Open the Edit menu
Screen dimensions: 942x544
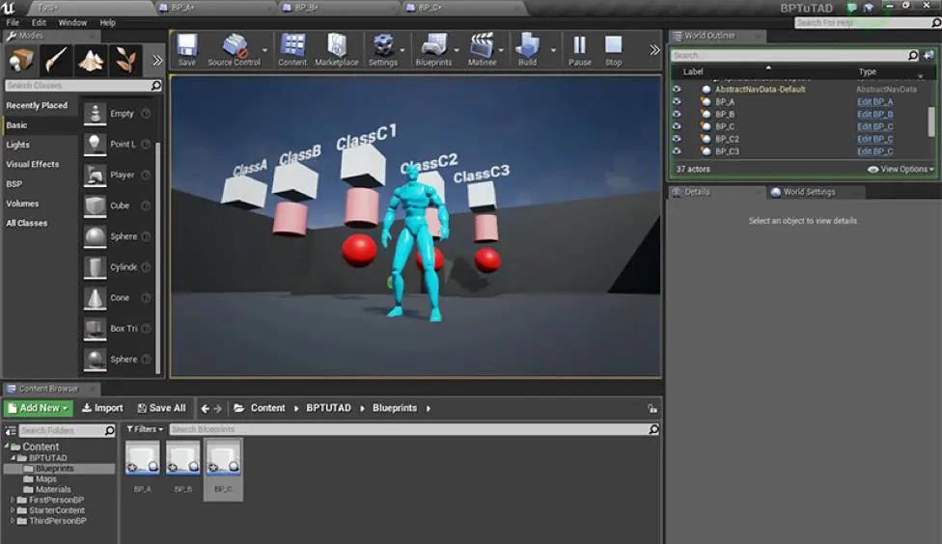pyautogui.click(x=39, y=22)
